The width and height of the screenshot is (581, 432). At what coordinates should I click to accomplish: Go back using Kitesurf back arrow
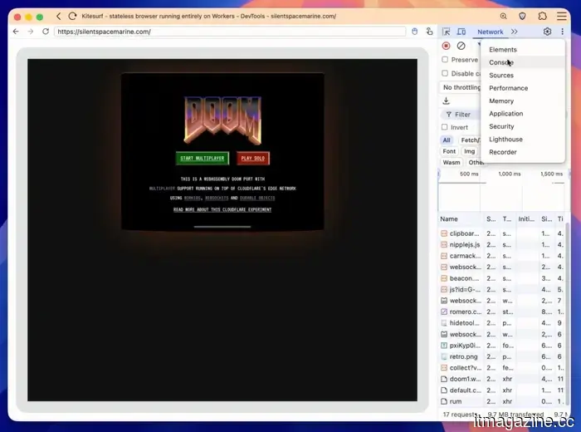pyautogui.click(x=16, y=32)
